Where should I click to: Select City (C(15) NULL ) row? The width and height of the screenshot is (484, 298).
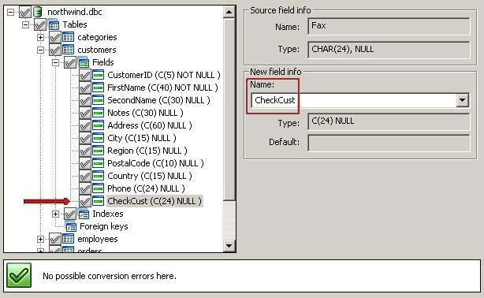tap(142, 138)
